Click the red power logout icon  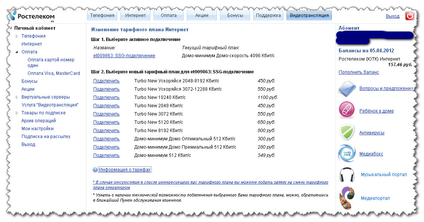tap(410, 16)
